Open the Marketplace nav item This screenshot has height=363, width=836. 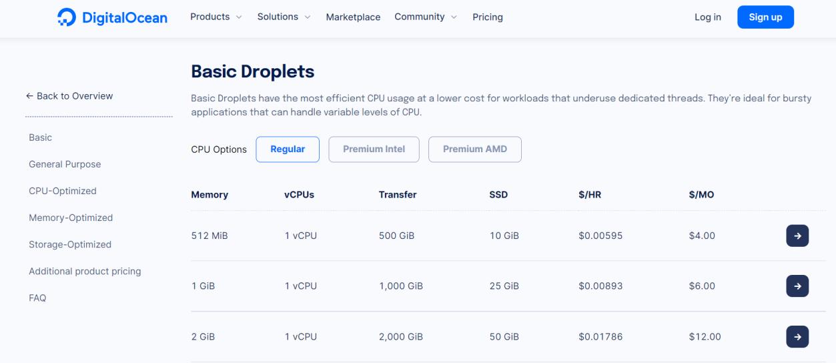point(353,17)
